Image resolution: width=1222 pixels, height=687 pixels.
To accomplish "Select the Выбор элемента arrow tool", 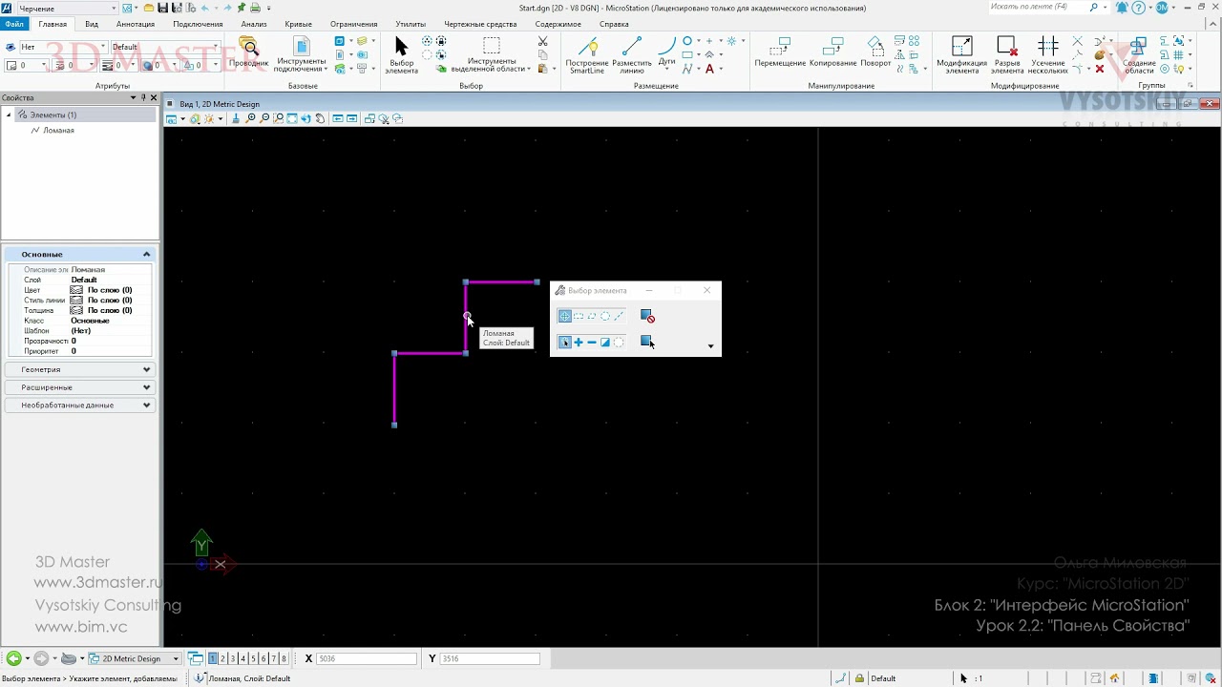I will pyautogui.click(x=402, y=55).
